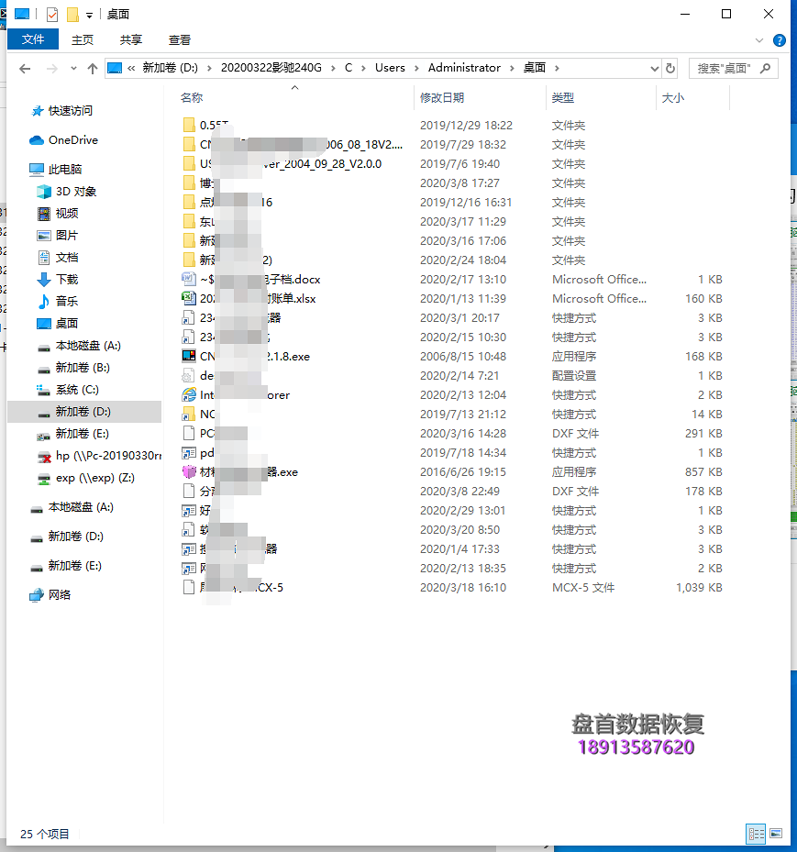Select 此电脑 in the navigation pane
This screenshot has height=852, width=797.
(64, 170)
